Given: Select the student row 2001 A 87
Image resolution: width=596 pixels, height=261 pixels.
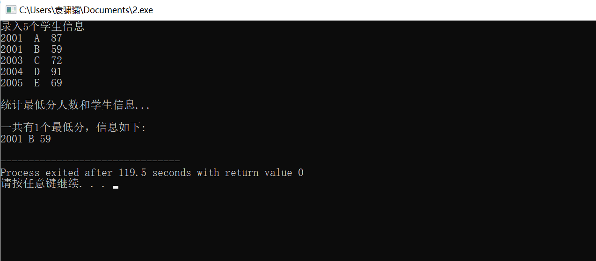Looking at the screenshot, I should click(31, 38).
